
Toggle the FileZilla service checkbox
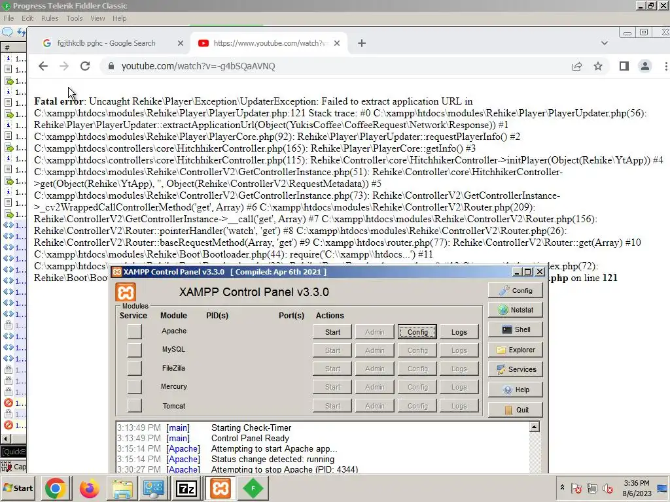[x=134, y=368]
